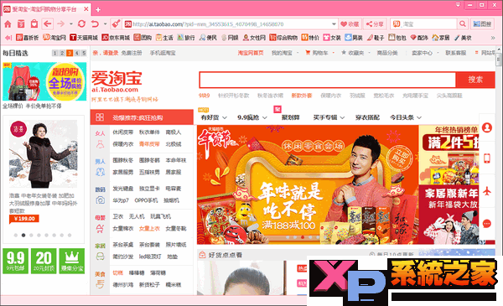The height and width of the screenshot is (306, 503).
Task: Select page 1 in 每日精选 pager
Action: pyautogui.click(x=54, y=54)
